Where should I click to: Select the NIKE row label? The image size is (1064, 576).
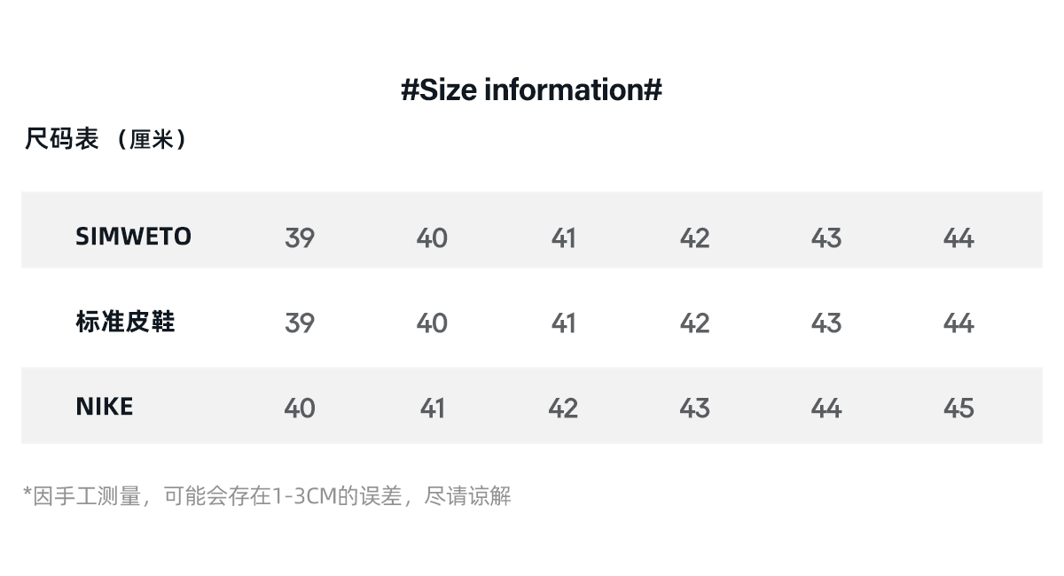[x=104, y=407]
